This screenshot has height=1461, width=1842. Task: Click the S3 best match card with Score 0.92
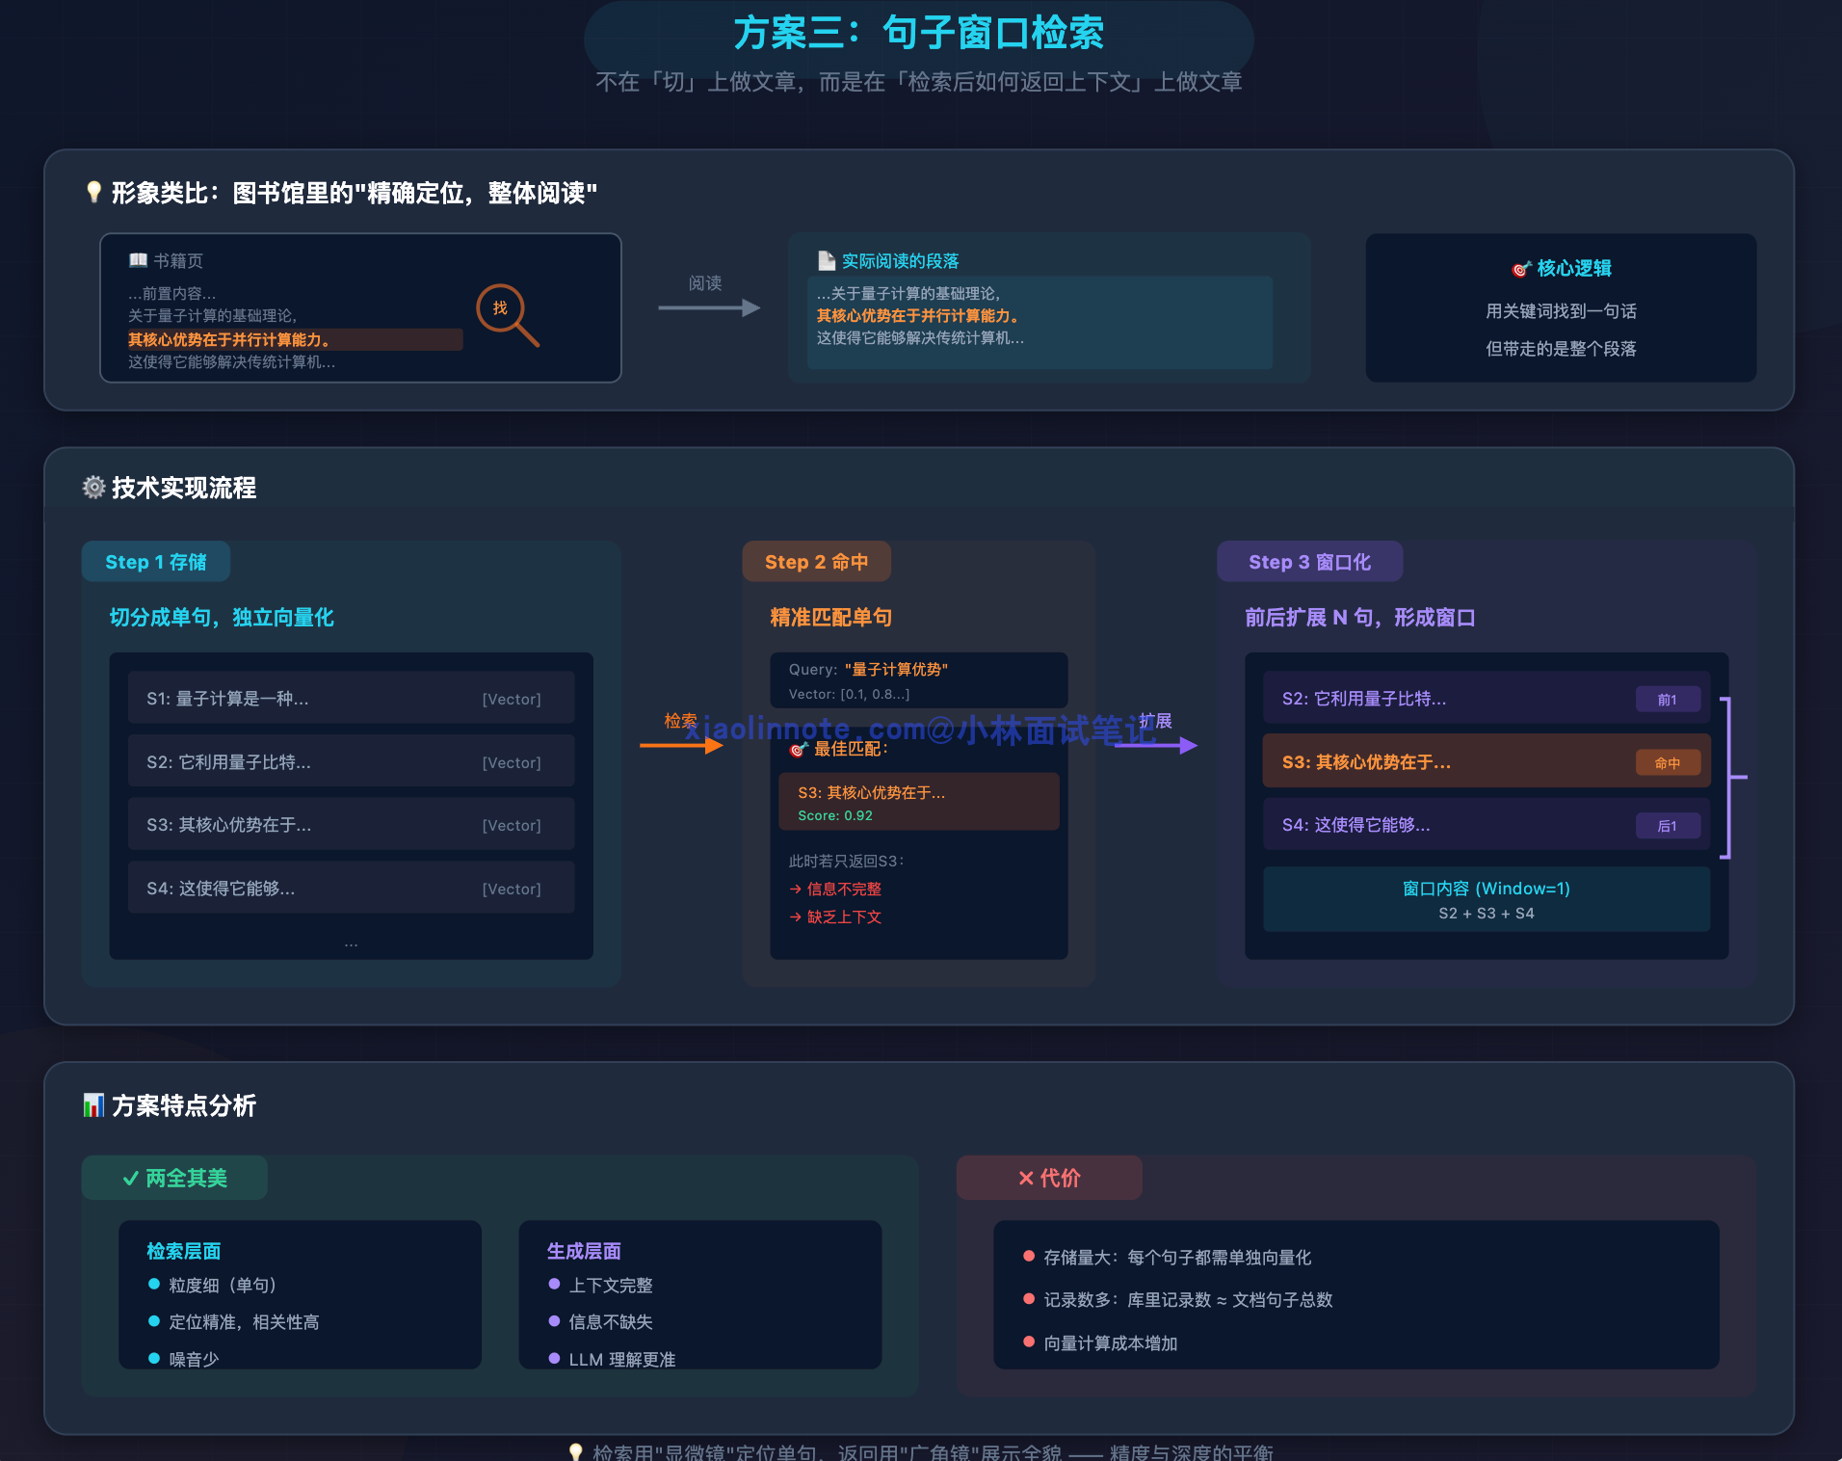coord(918,802)
